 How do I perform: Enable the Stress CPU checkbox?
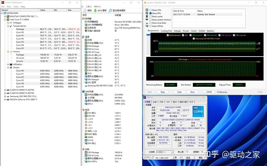[151, 10]
